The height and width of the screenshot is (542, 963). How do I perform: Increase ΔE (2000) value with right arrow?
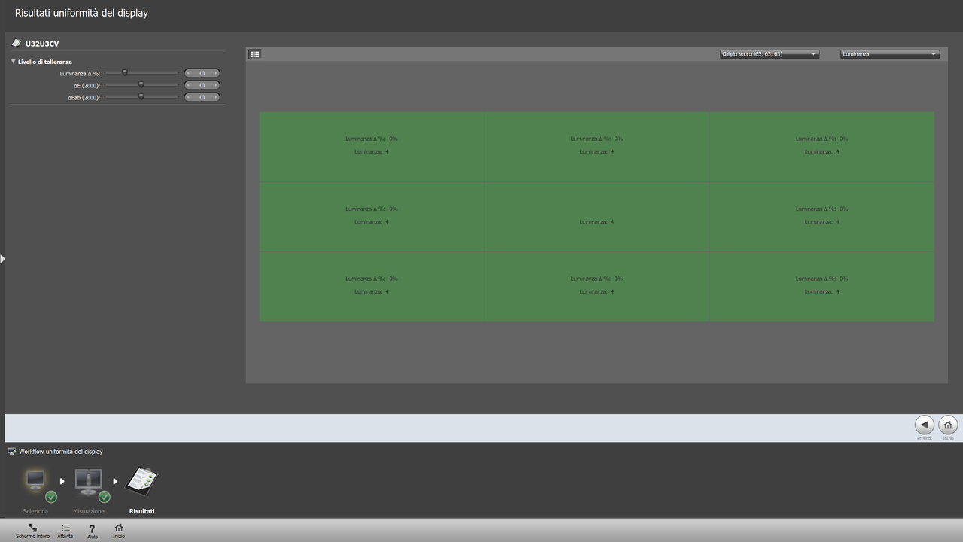(x=216, y=85)
